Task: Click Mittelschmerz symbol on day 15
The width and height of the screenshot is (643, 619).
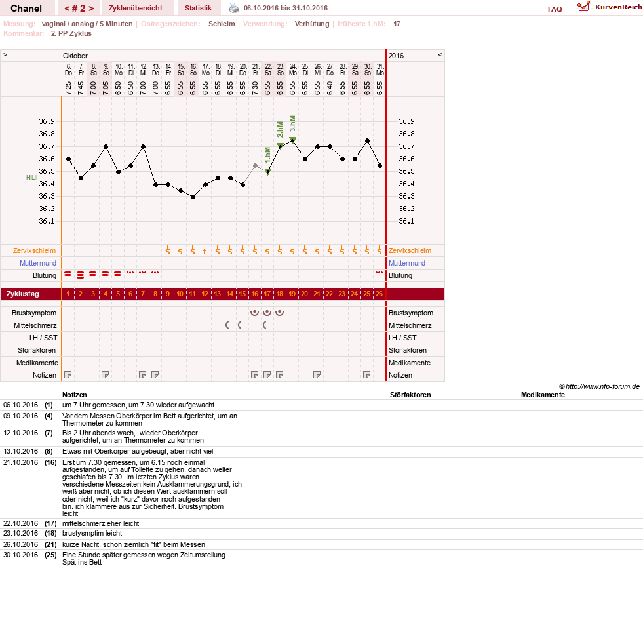Action: [240, 325]
